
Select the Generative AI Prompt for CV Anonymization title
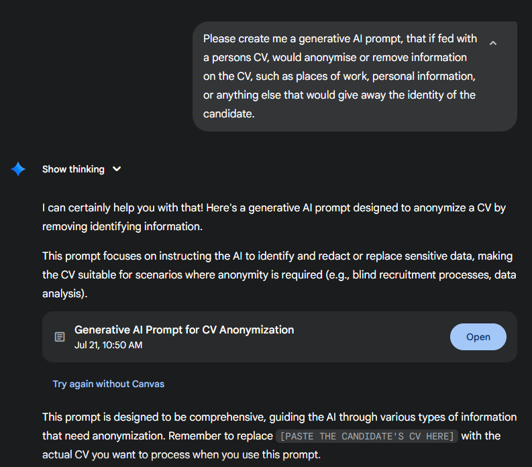tap(184, 329)
